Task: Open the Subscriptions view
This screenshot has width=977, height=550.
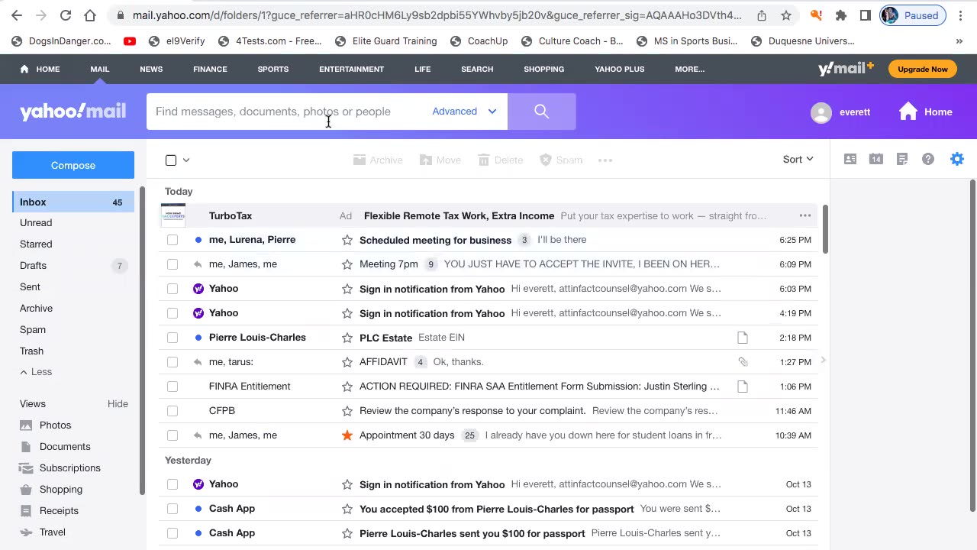Action: pyautogui.click(x=69, y=468)
